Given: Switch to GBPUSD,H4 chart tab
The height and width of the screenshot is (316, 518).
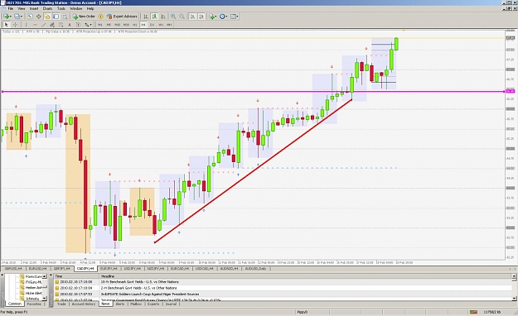Looking at the screenshot, I should point(13,269).
